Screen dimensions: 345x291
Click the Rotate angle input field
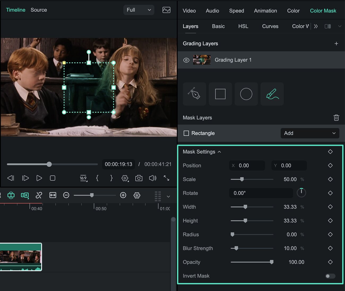click(x=261, y=193)
